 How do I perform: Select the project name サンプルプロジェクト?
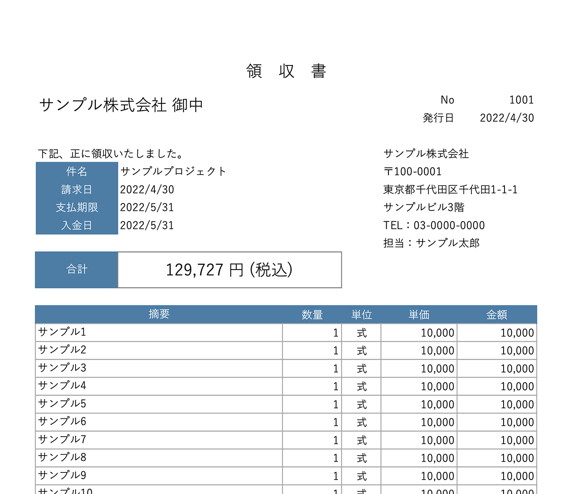[x=174, y=171]
